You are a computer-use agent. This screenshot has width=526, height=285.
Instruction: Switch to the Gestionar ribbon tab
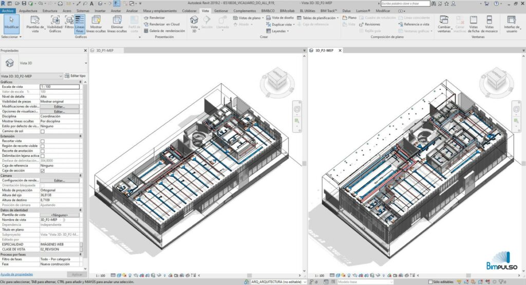pos(221,10)
